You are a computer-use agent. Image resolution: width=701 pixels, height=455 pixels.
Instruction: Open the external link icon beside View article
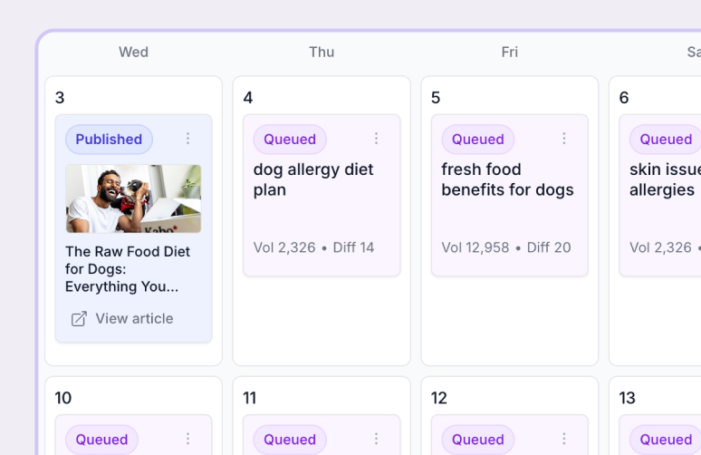click(x=79, y=319)
